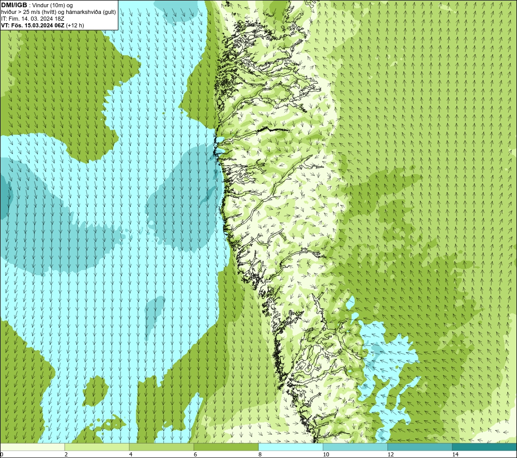Click the teal 12–14 legend color segment
The height and width of the screenshot is (458, 517).
[x=420, y=447]
